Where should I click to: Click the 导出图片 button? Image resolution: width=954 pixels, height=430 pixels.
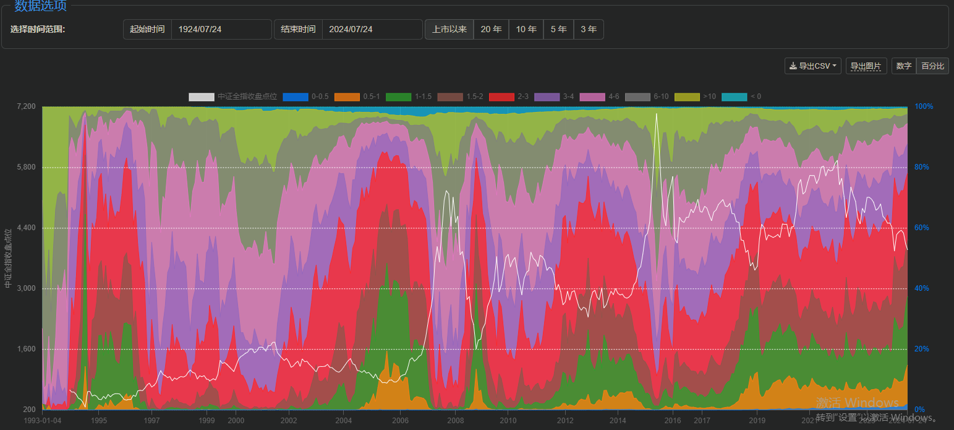coord(866,66)
